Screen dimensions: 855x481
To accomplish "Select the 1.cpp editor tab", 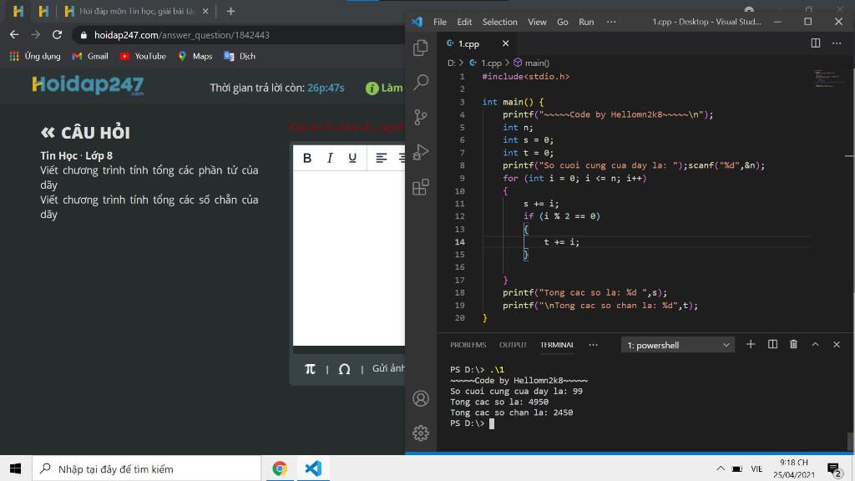I will pos(469,43).
